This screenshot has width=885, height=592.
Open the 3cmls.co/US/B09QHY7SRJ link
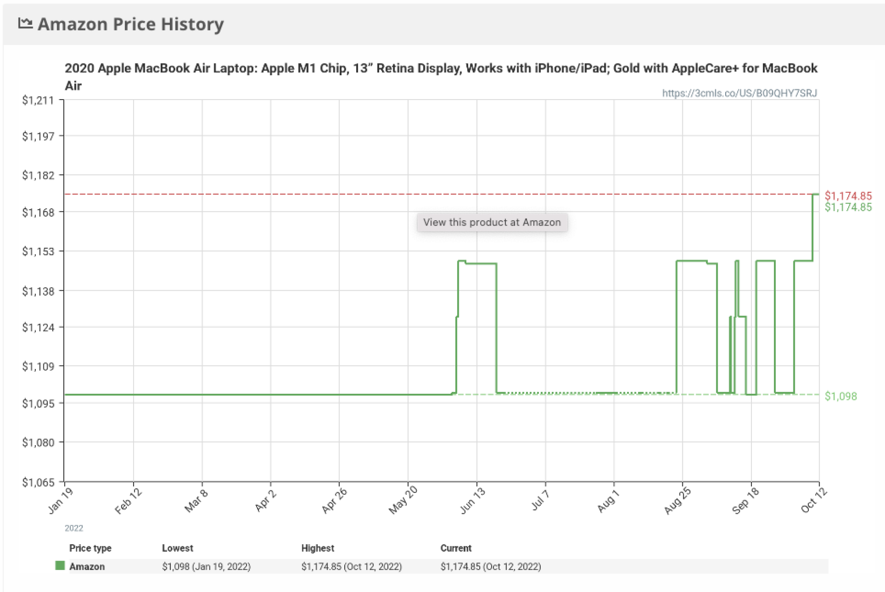click(x=739, y=93)
